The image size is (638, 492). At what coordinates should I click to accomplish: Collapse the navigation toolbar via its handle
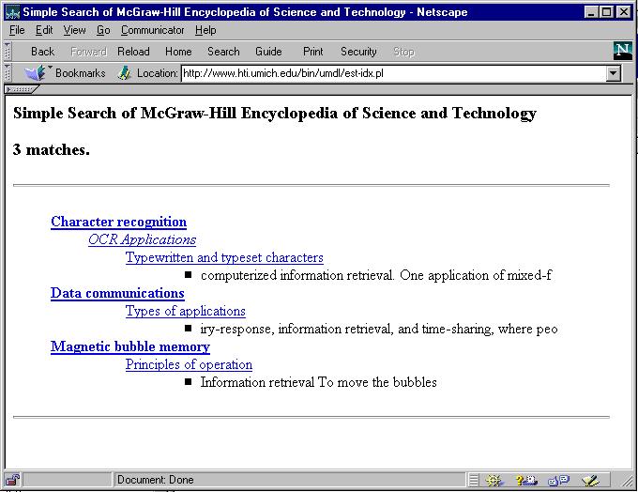(x=8, y=52)
